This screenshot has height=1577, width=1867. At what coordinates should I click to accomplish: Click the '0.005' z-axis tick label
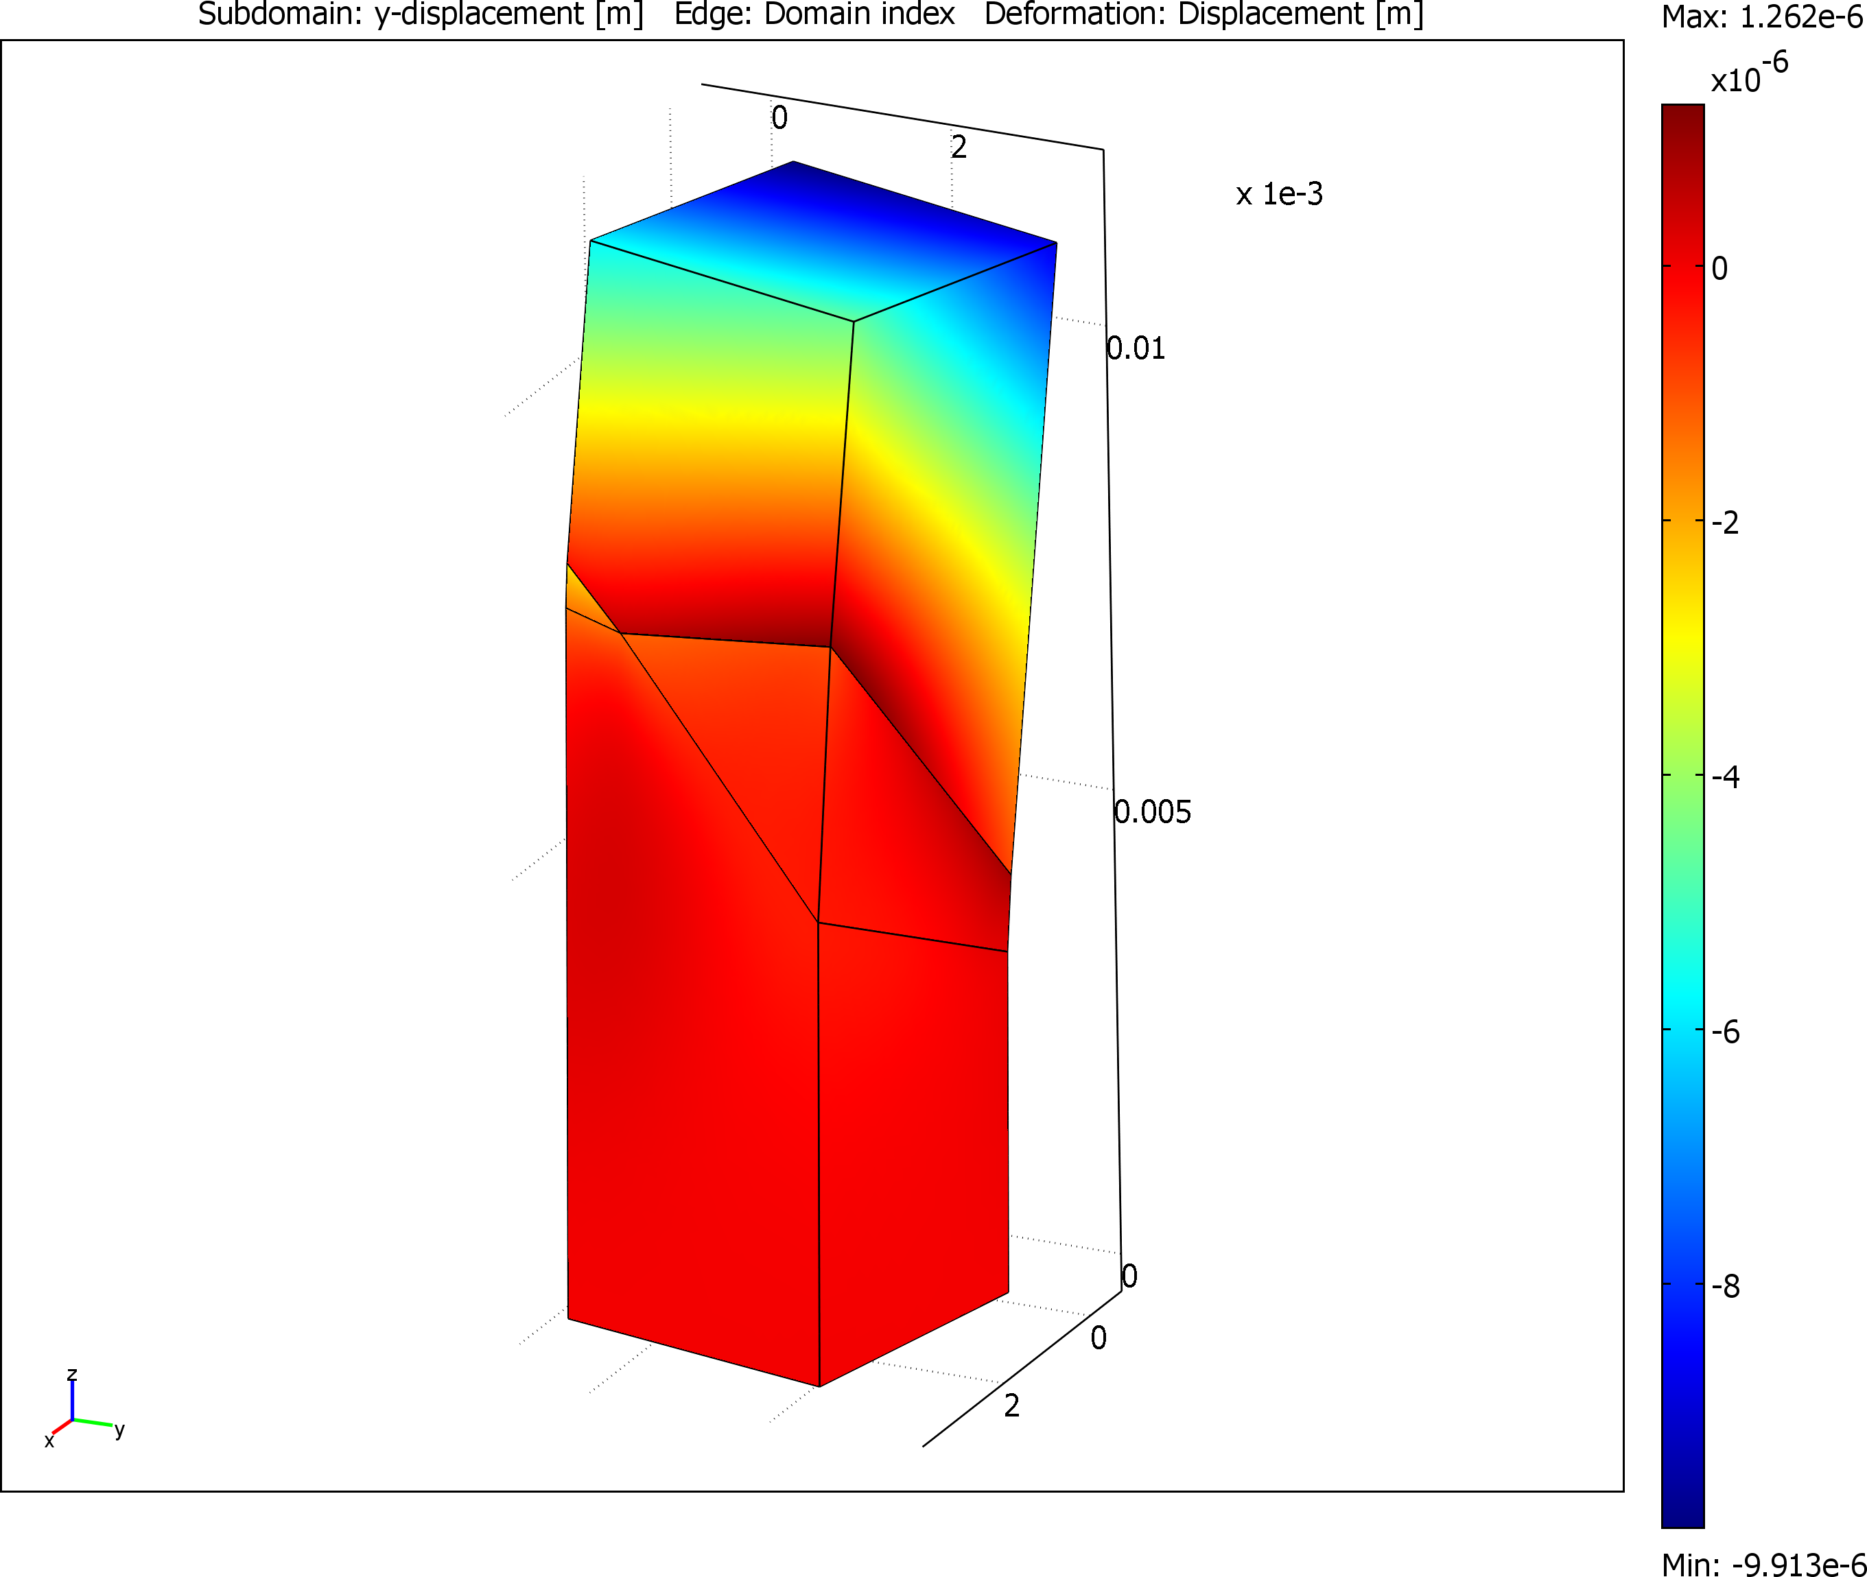coord(1153,811)
